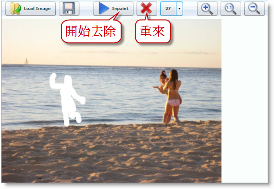
Task: Save the image with the floppy disk icon
Action: (69, 9)
